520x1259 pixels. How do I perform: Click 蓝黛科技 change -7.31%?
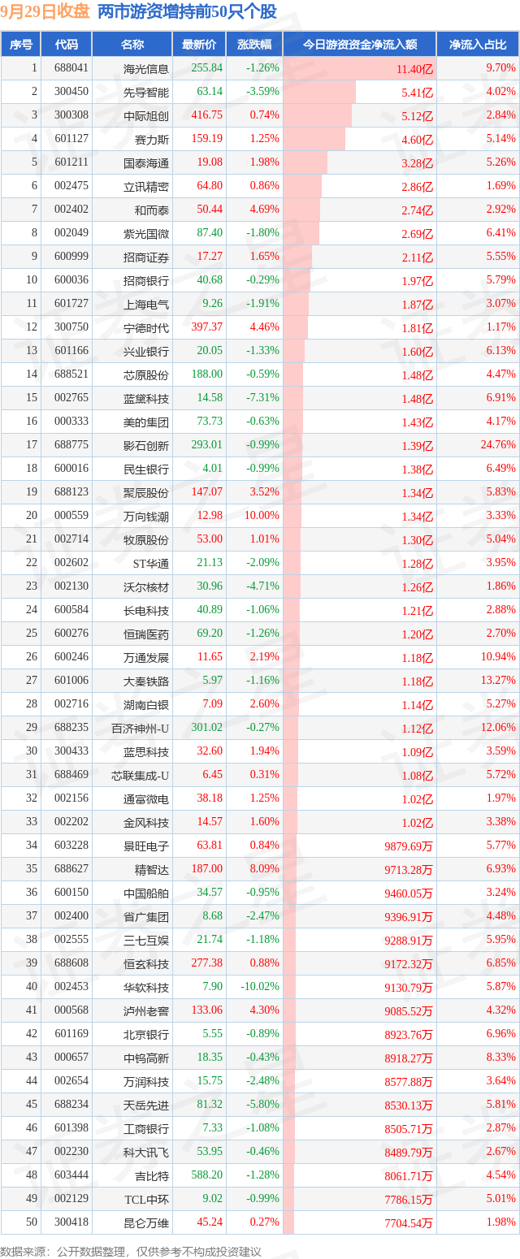(x=263, y=398)
